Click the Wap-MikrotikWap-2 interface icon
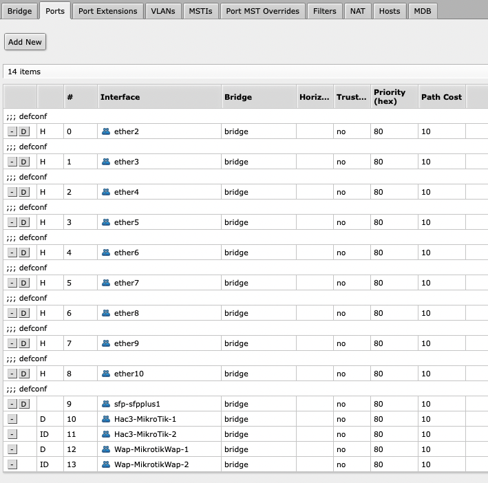 click(106, 464)
